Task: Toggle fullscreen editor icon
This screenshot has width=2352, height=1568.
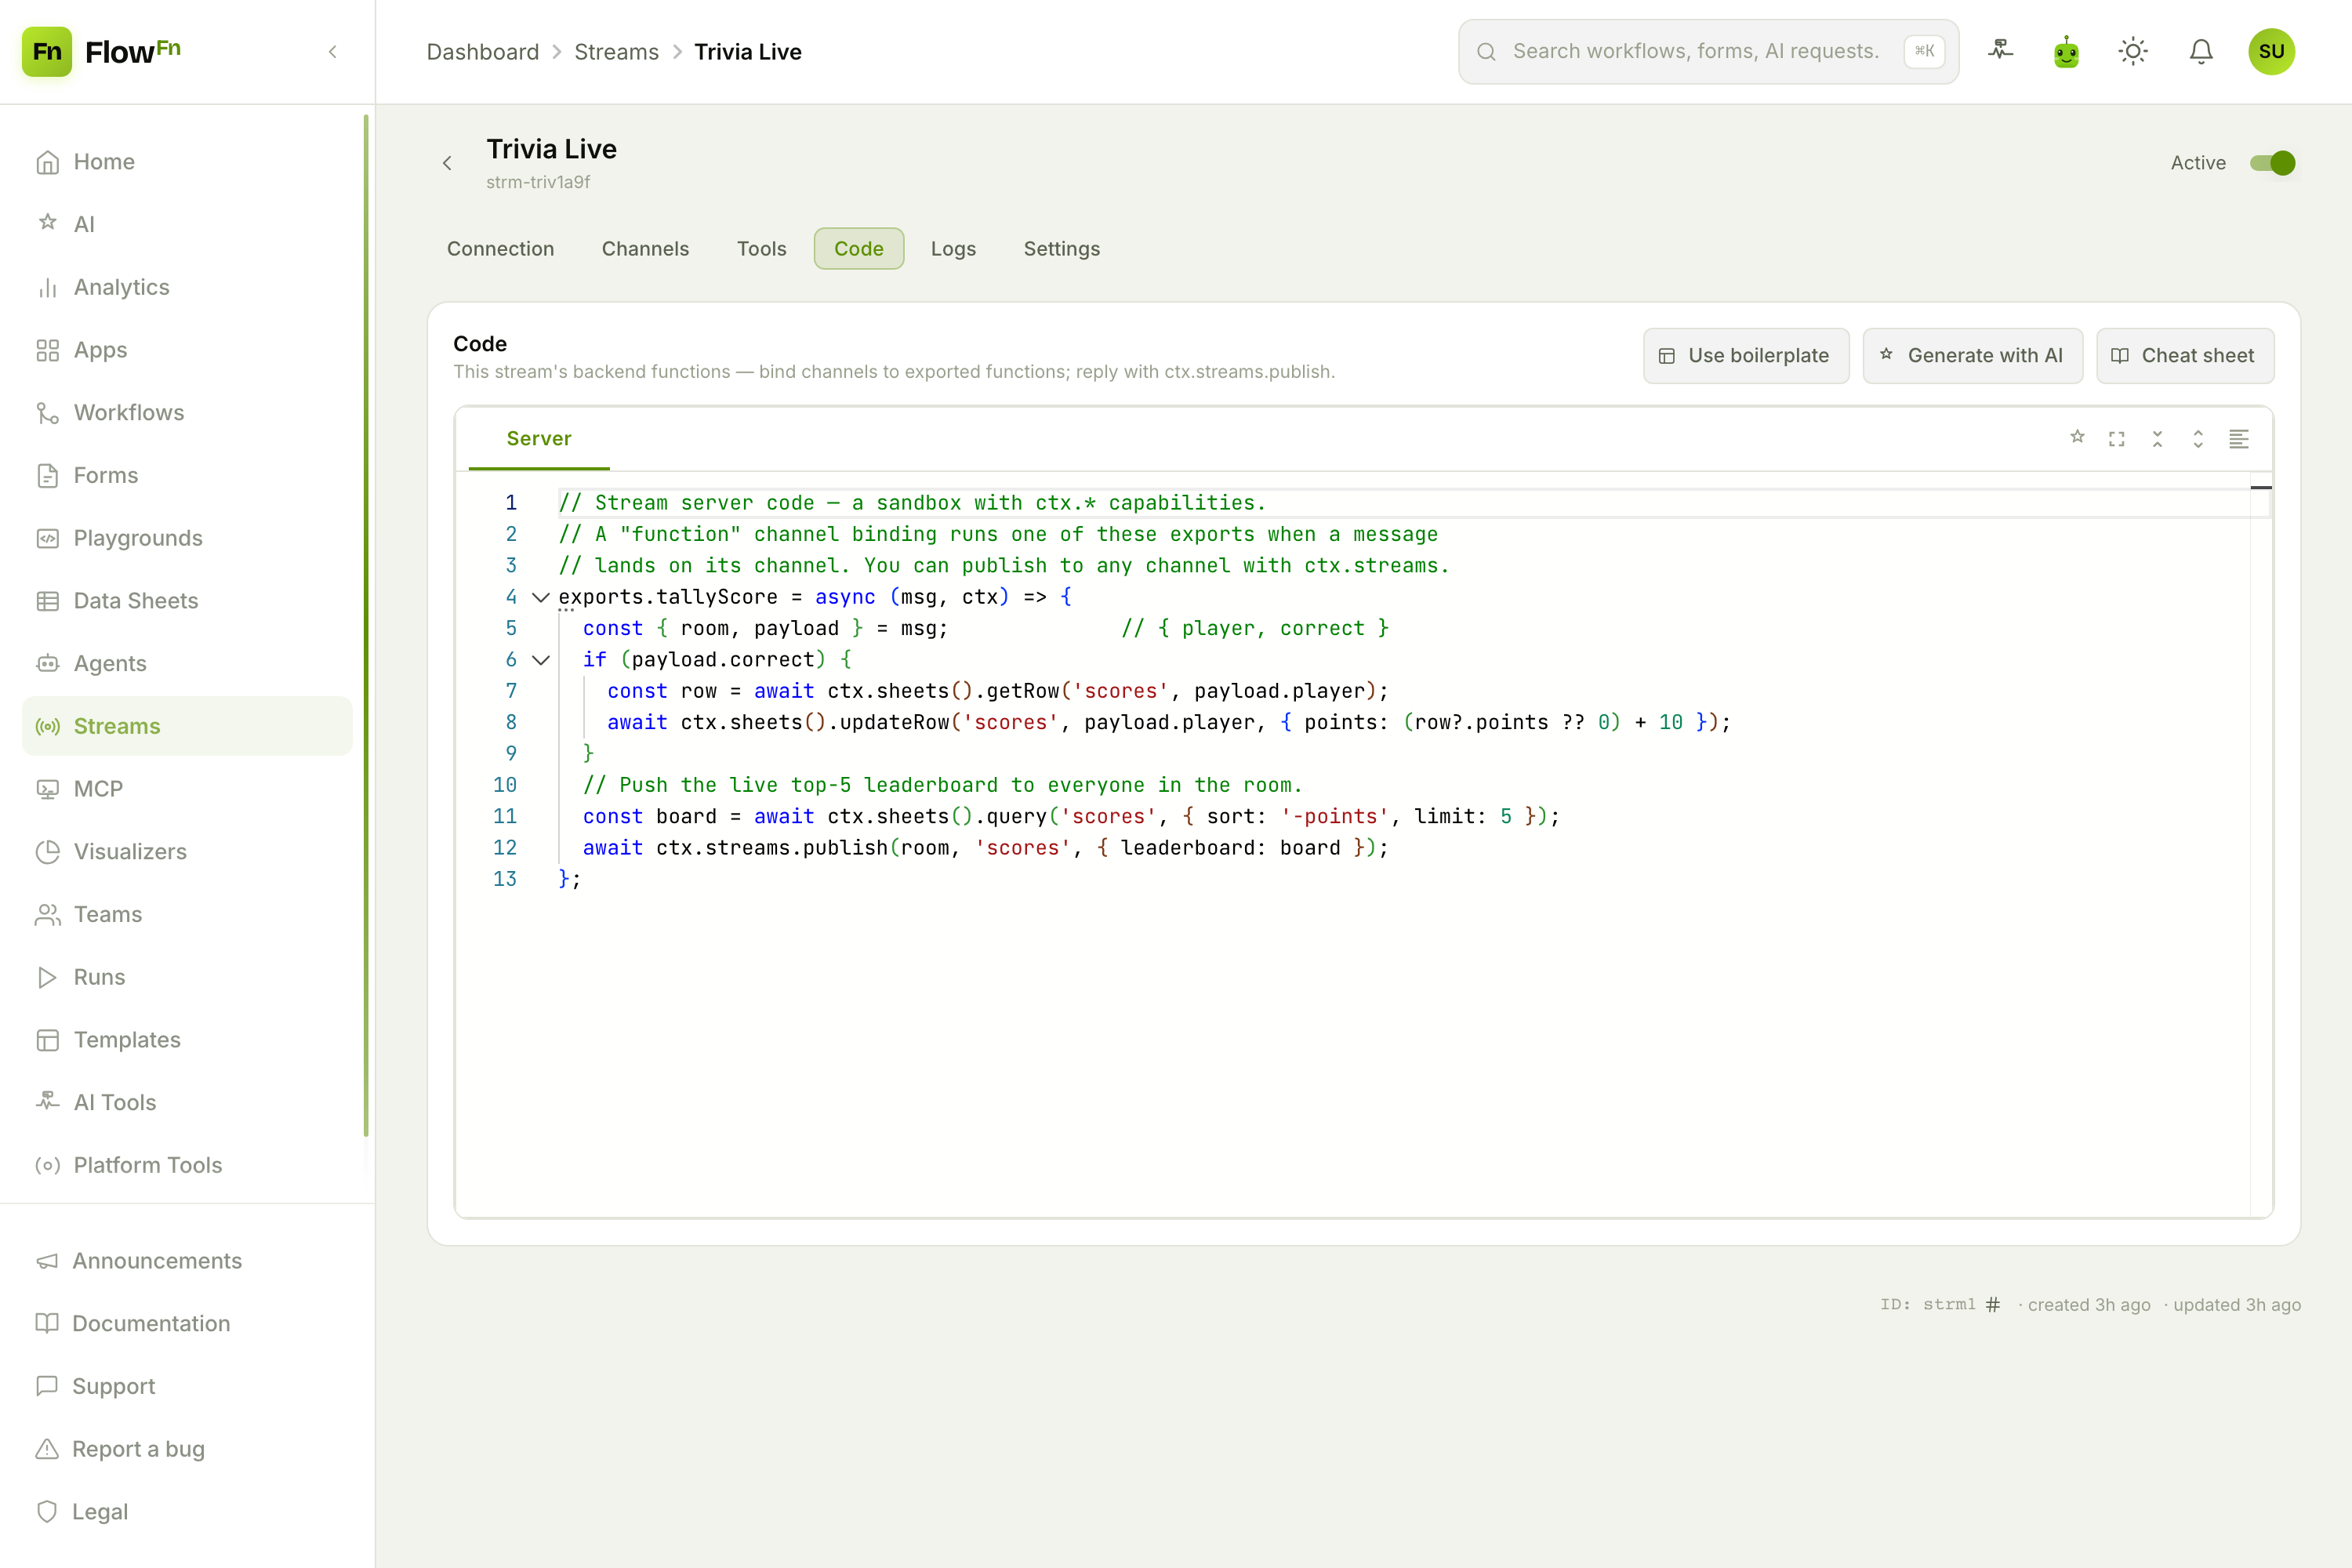Action: coord(2117,438)
